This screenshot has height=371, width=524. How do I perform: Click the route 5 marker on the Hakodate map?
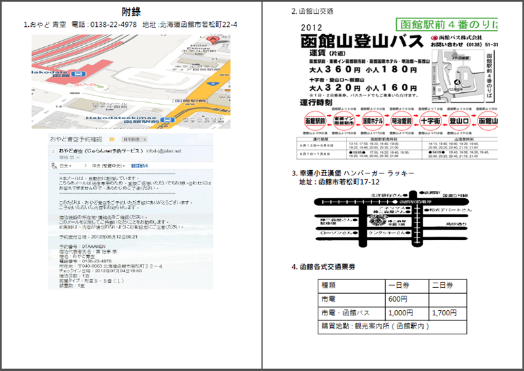(x=214, y=84)
